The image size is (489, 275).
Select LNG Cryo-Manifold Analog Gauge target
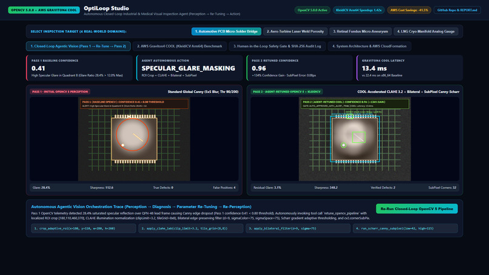pyautogui.click(x=426, y=32)
